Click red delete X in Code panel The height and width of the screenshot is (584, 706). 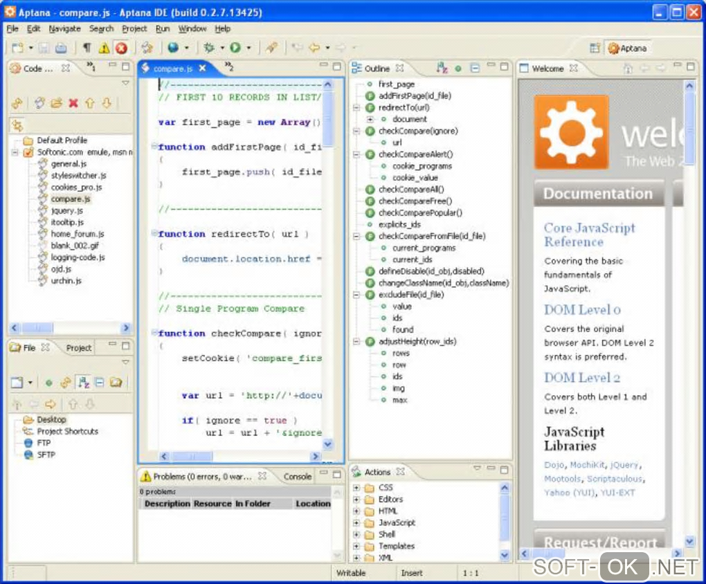pyautogui.click(x=73, y=103)
